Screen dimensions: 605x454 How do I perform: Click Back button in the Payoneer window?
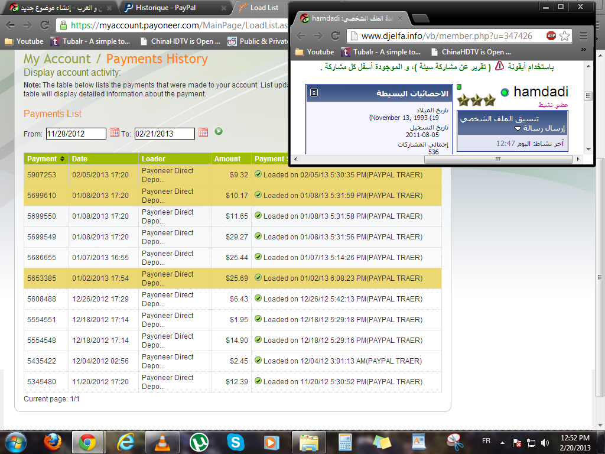[11, 25]
